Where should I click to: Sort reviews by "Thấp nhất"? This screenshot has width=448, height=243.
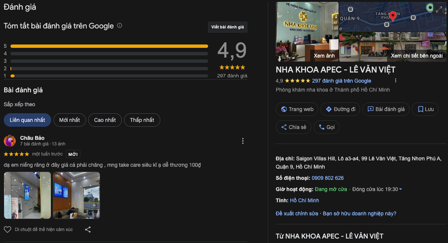pos(142,120)
